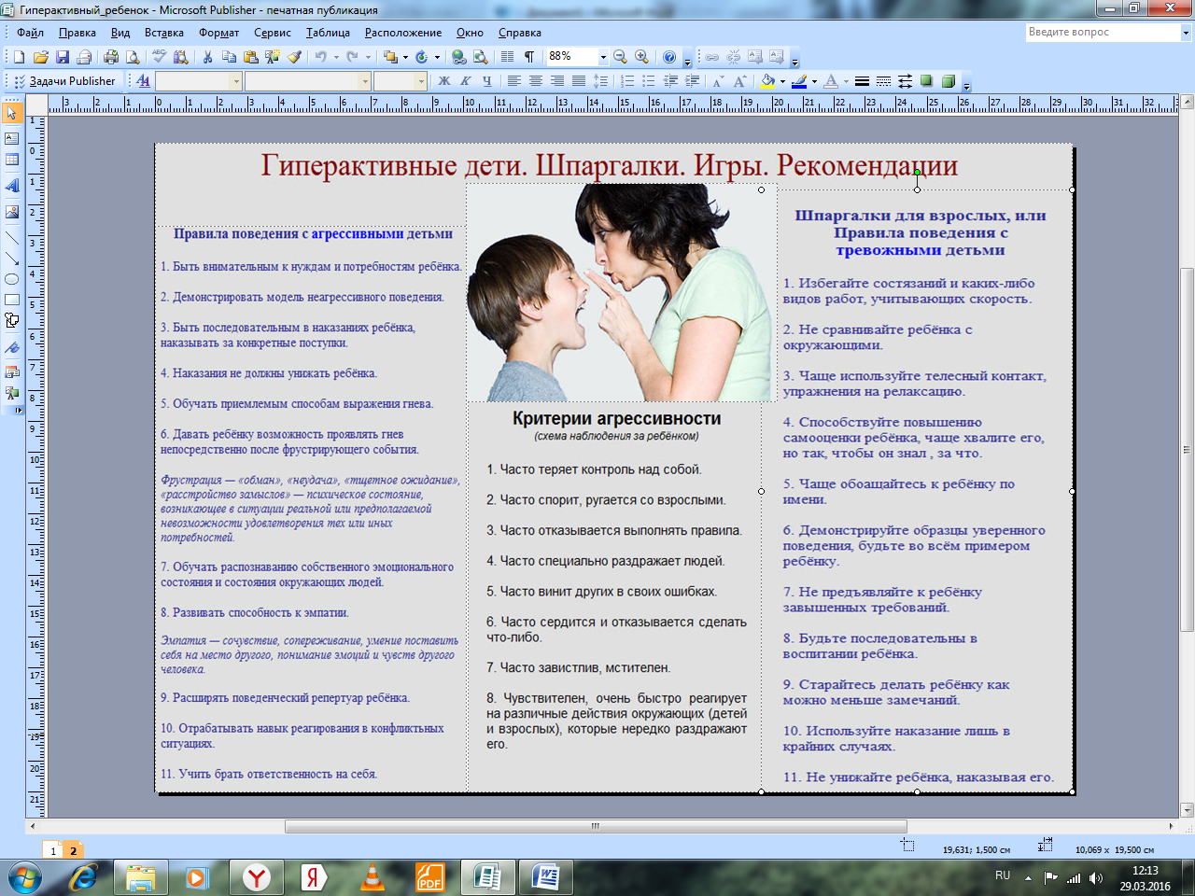Switch to page 1 in page navigator

click(53, 850)
